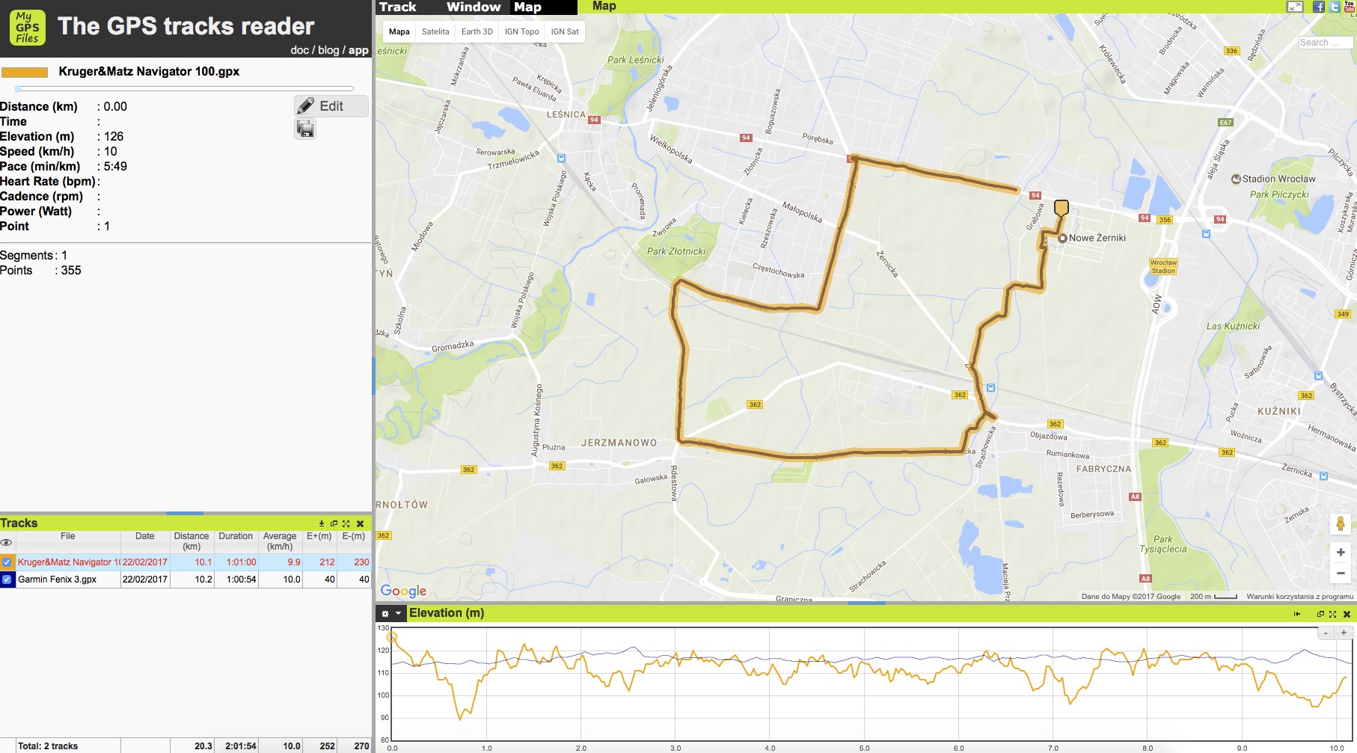Viewport: 1357px width, 753px height.
Task: Click the Google logo on the map
Action: click(403, 591)
